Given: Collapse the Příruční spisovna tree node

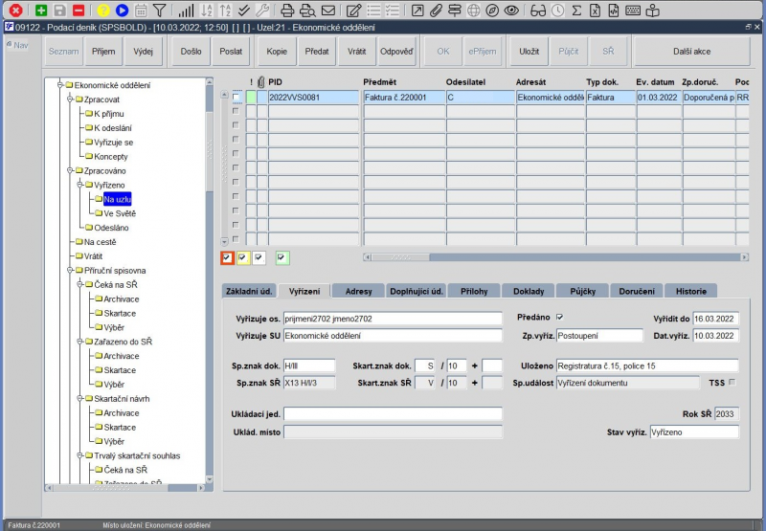Looking at the screenshot, I should [x=70, y=271].
